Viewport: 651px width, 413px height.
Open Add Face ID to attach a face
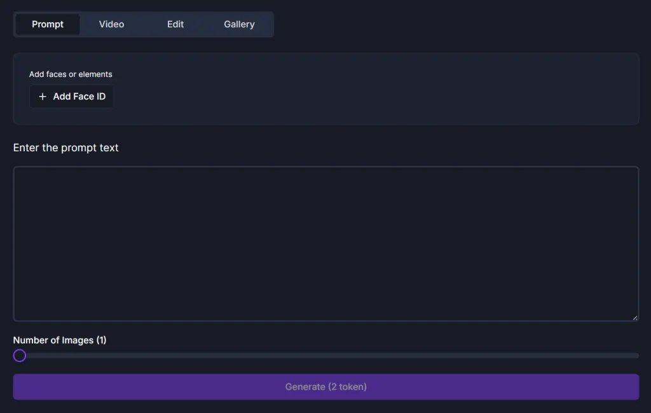(71, 97)
